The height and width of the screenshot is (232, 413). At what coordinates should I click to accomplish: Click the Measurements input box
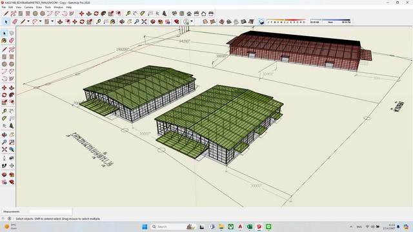50,211
